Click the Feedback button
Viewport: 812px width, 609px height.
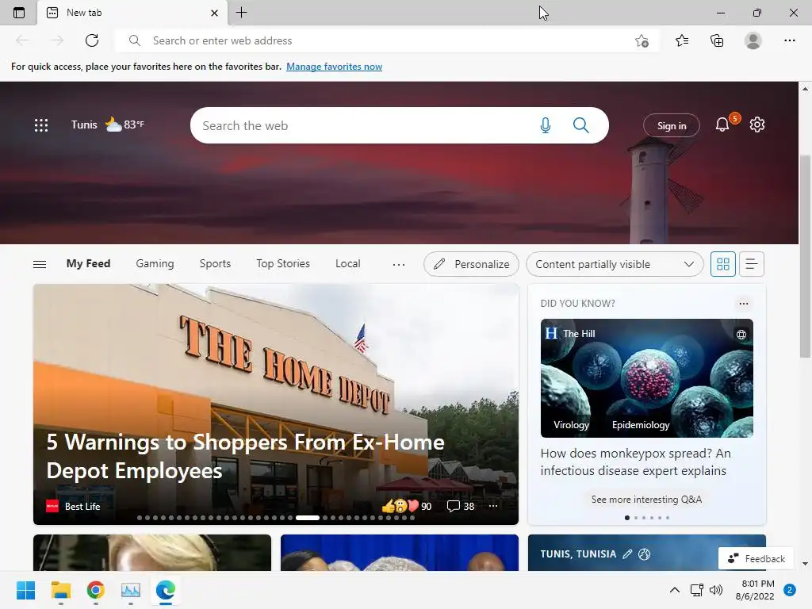(x=756, y=558)
